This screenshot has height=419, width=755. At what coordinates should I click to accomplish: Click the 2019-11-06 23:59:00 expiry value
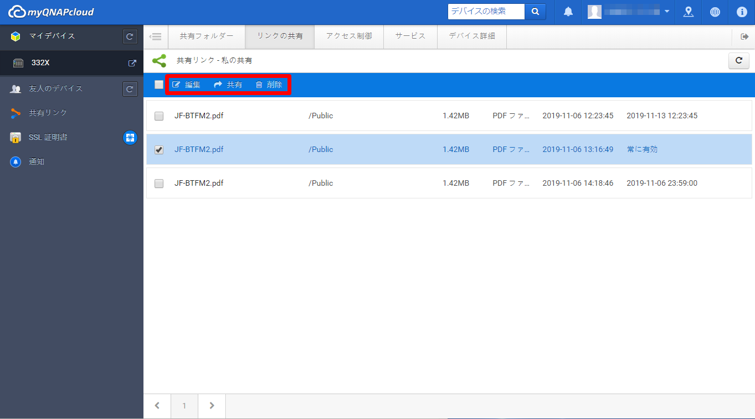[x=662, y=184]
